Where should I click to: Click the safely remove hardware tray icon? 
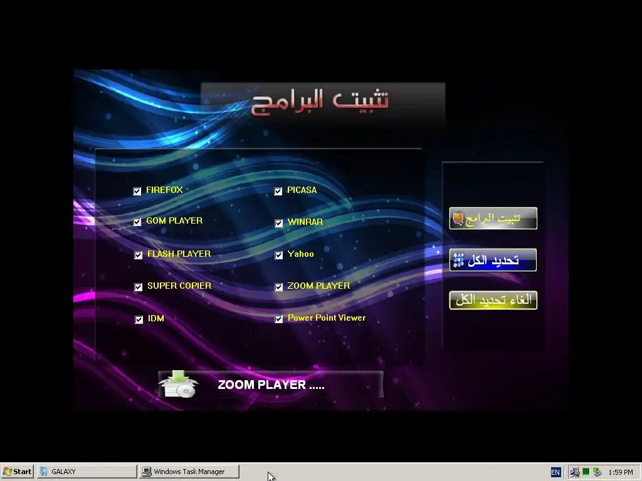(597, 472)
